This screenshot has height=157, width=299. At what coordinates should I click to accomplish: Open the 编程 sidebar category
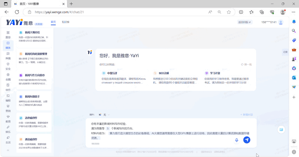pyautogui.click(x=8, y=98)
